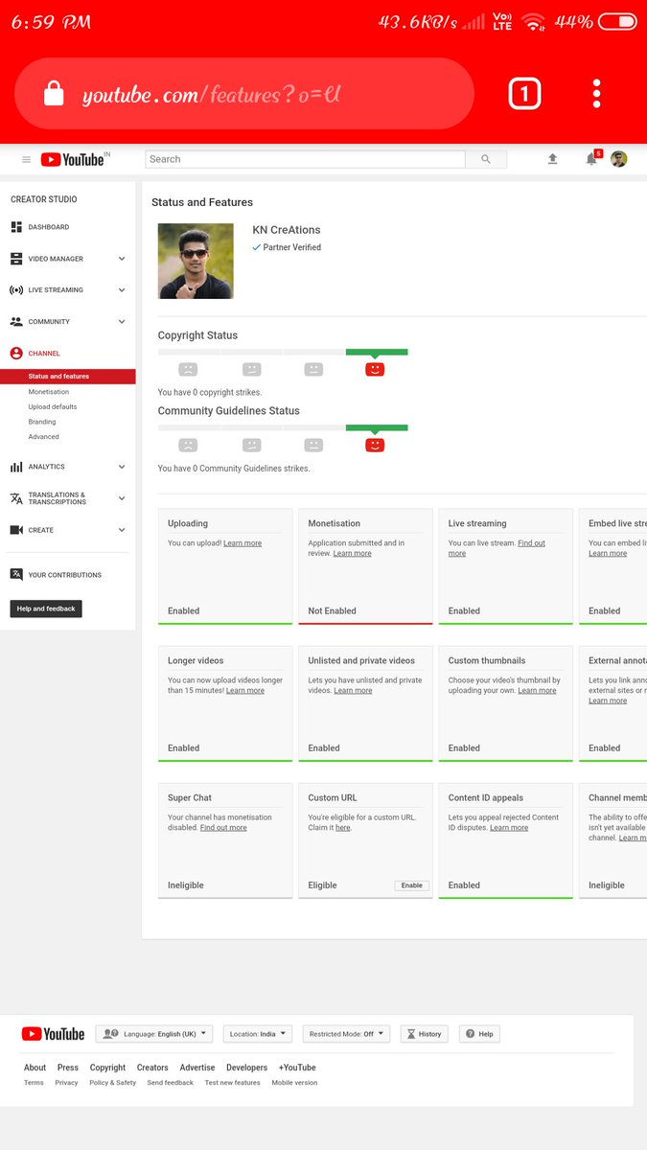The image size is (647, 1150).
Task: Open the notifications bell icon
Action: click(591, 159)
